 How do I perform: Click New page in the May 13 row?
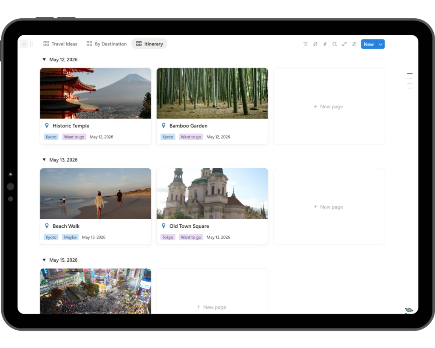tap(328, 207)
